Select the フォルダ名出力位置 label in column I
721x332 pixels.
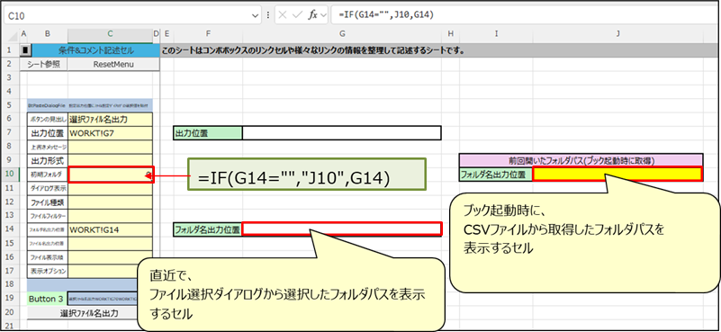coord(496,175)
